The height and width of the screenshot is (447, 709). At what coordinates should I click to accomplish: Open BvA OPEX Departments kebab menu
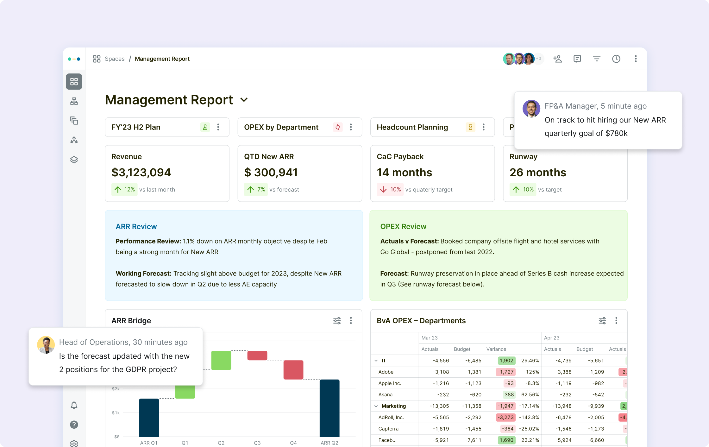click(x=616, y=321)
